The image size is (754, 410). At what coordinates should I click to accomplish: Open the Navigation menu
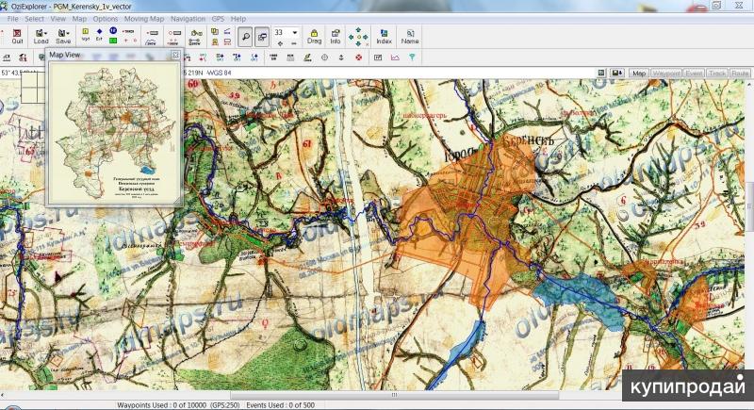188,19
